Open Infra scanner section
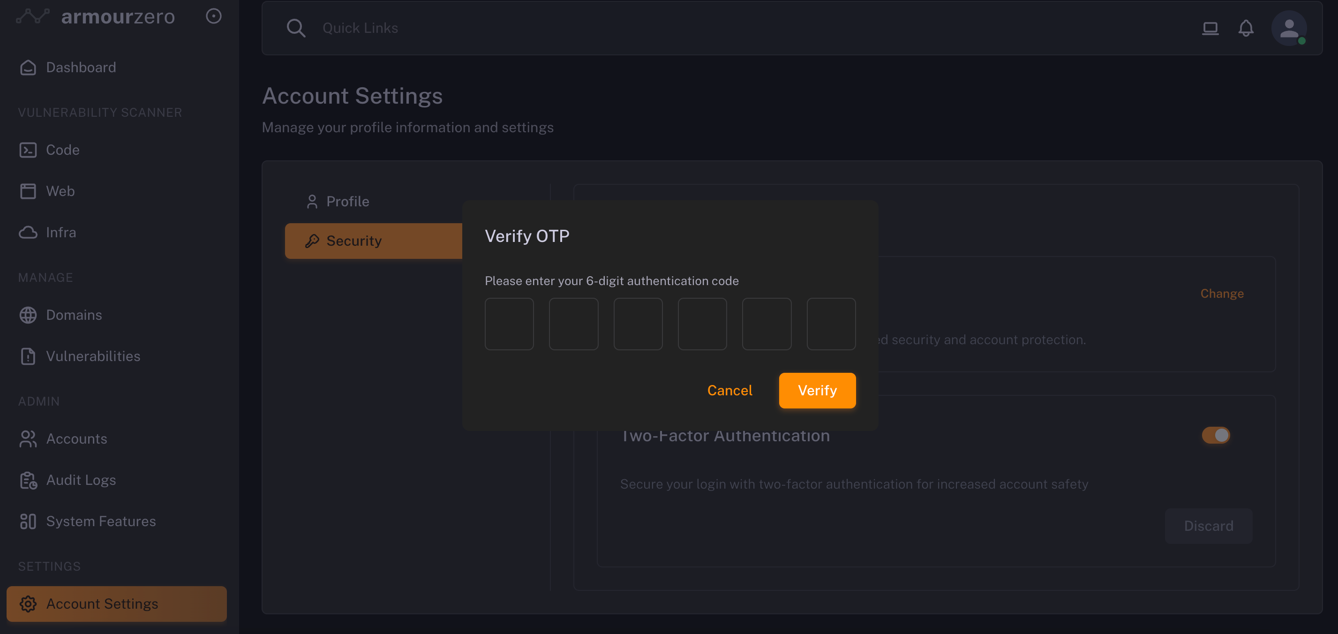Image resolution: width=1338 pixels, height=634 pixels. [61, 232]
